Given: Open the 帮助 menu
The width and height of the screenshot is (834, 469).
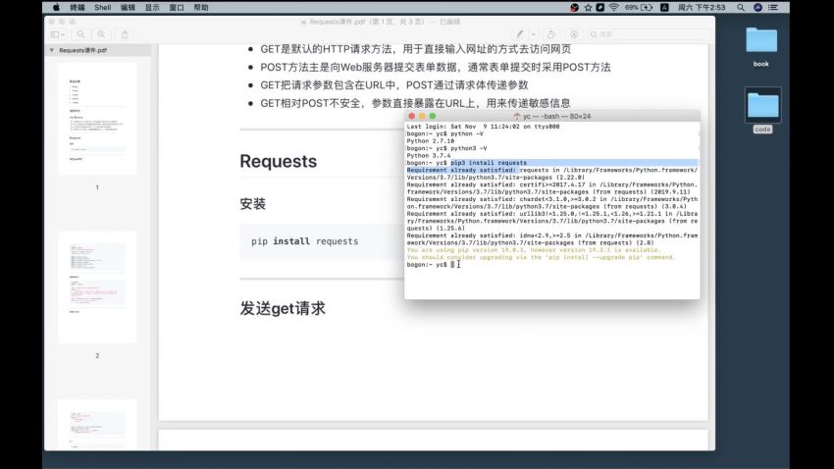Looking at the screenshot, I should coord(201,8).
